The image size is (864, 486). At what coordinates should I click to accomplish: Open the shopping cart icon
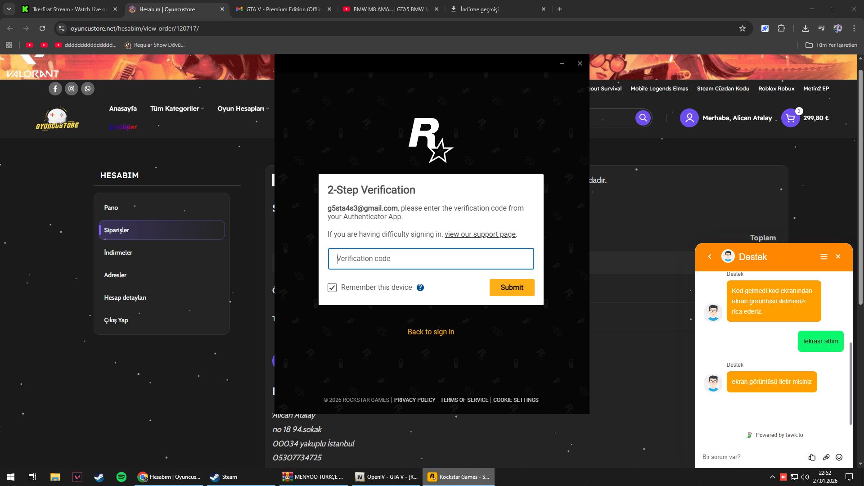point(790,118)
